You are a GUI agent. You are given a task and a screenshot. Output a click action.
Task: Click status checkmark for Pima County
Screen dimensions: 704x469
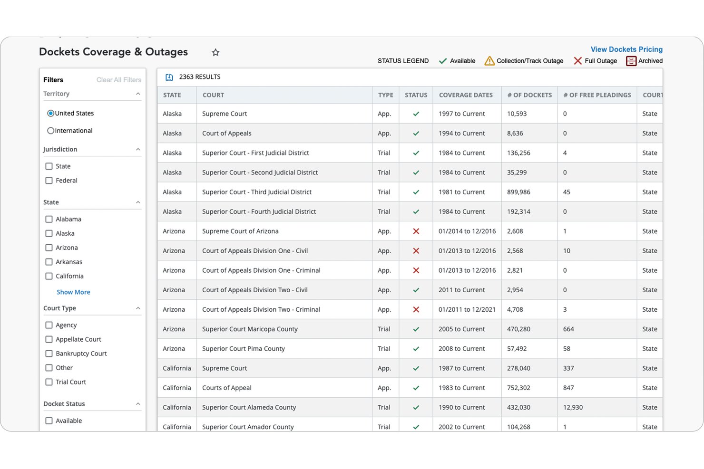[x=416, y=349]
